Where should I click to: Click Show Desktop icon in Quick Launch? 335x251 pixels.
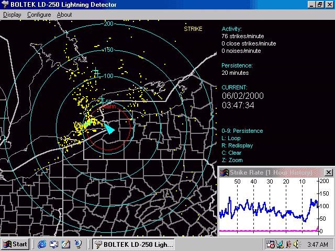point(66,244)
